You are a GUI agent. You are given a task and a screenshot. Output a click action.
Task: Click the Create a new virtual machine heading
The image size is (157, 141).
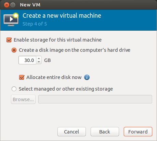click(x=62, y=16)
